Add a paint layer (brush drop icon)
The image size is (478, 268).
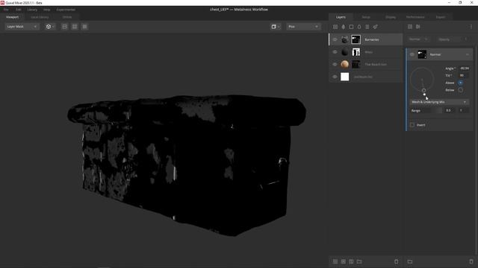click(x=344, y=27)
